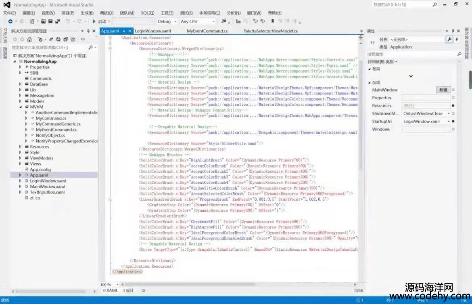The image size is (472, 304).
Task: Click the Undo arrow in the toolbar
Action: click(68, 21)
